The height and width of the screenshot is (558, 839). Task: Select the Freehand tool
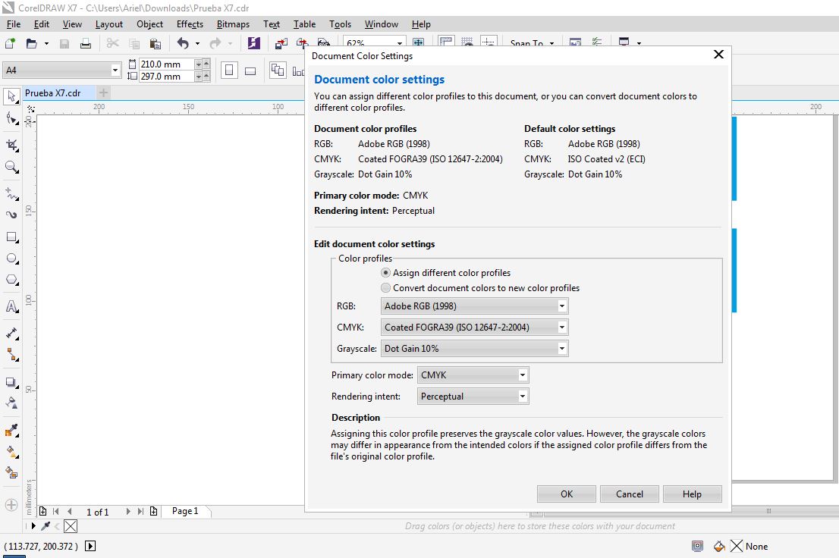pyautogui.click(x=11, y=193)
